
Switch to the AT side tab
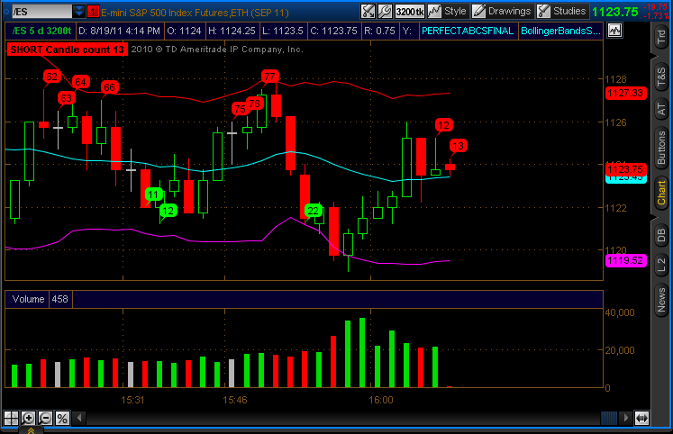tap(661, 109)
